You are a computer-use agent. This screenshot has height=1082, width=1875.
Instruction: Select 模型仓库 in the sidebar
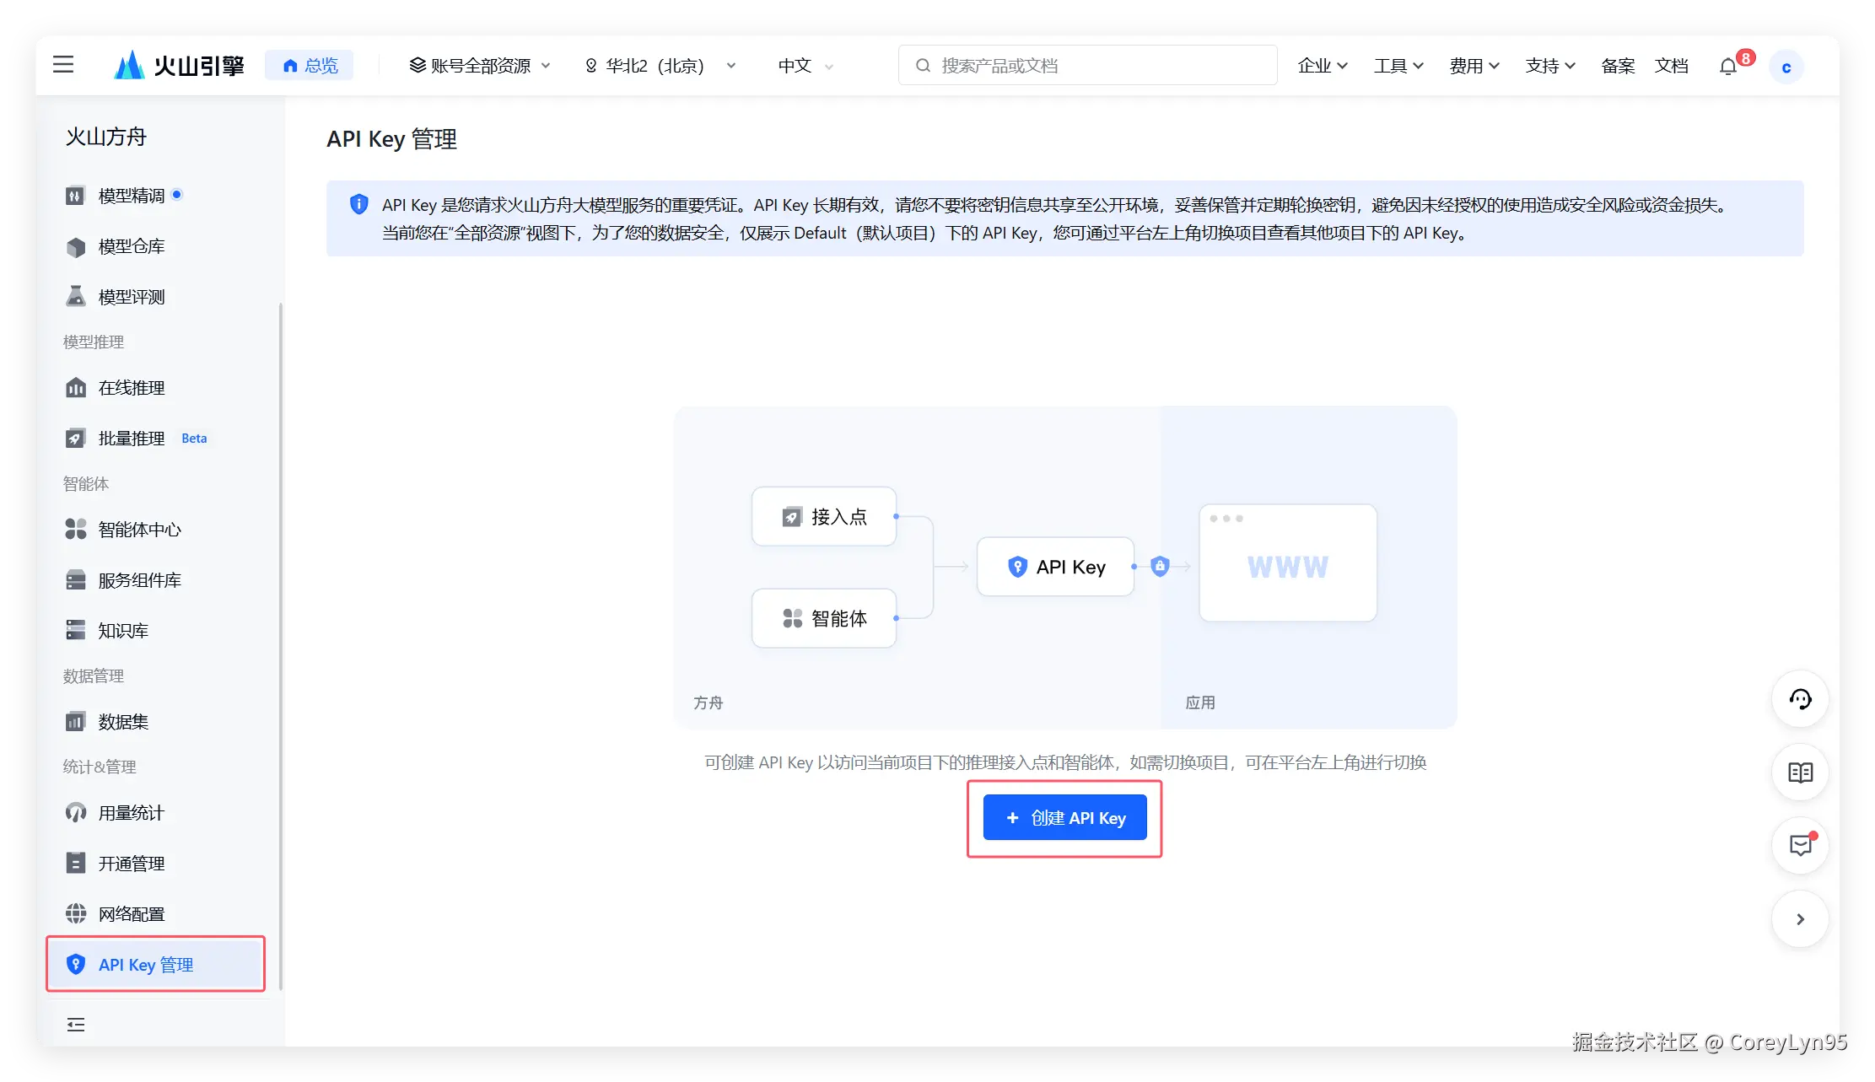tap(130, 246)
